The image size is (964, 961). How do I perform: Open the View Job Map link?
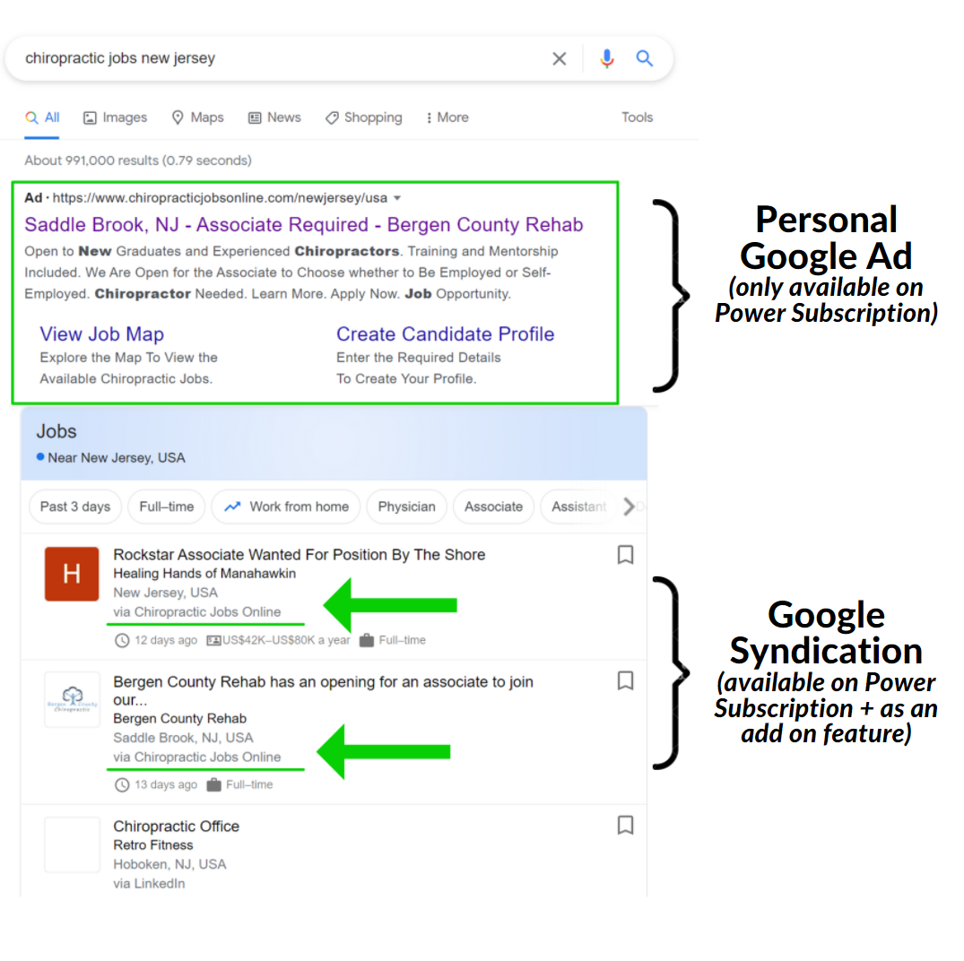click(x=102, y=333)
